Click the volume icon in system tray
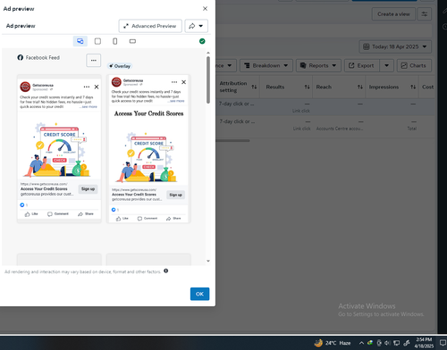447x350 pixels. point(387,343)
